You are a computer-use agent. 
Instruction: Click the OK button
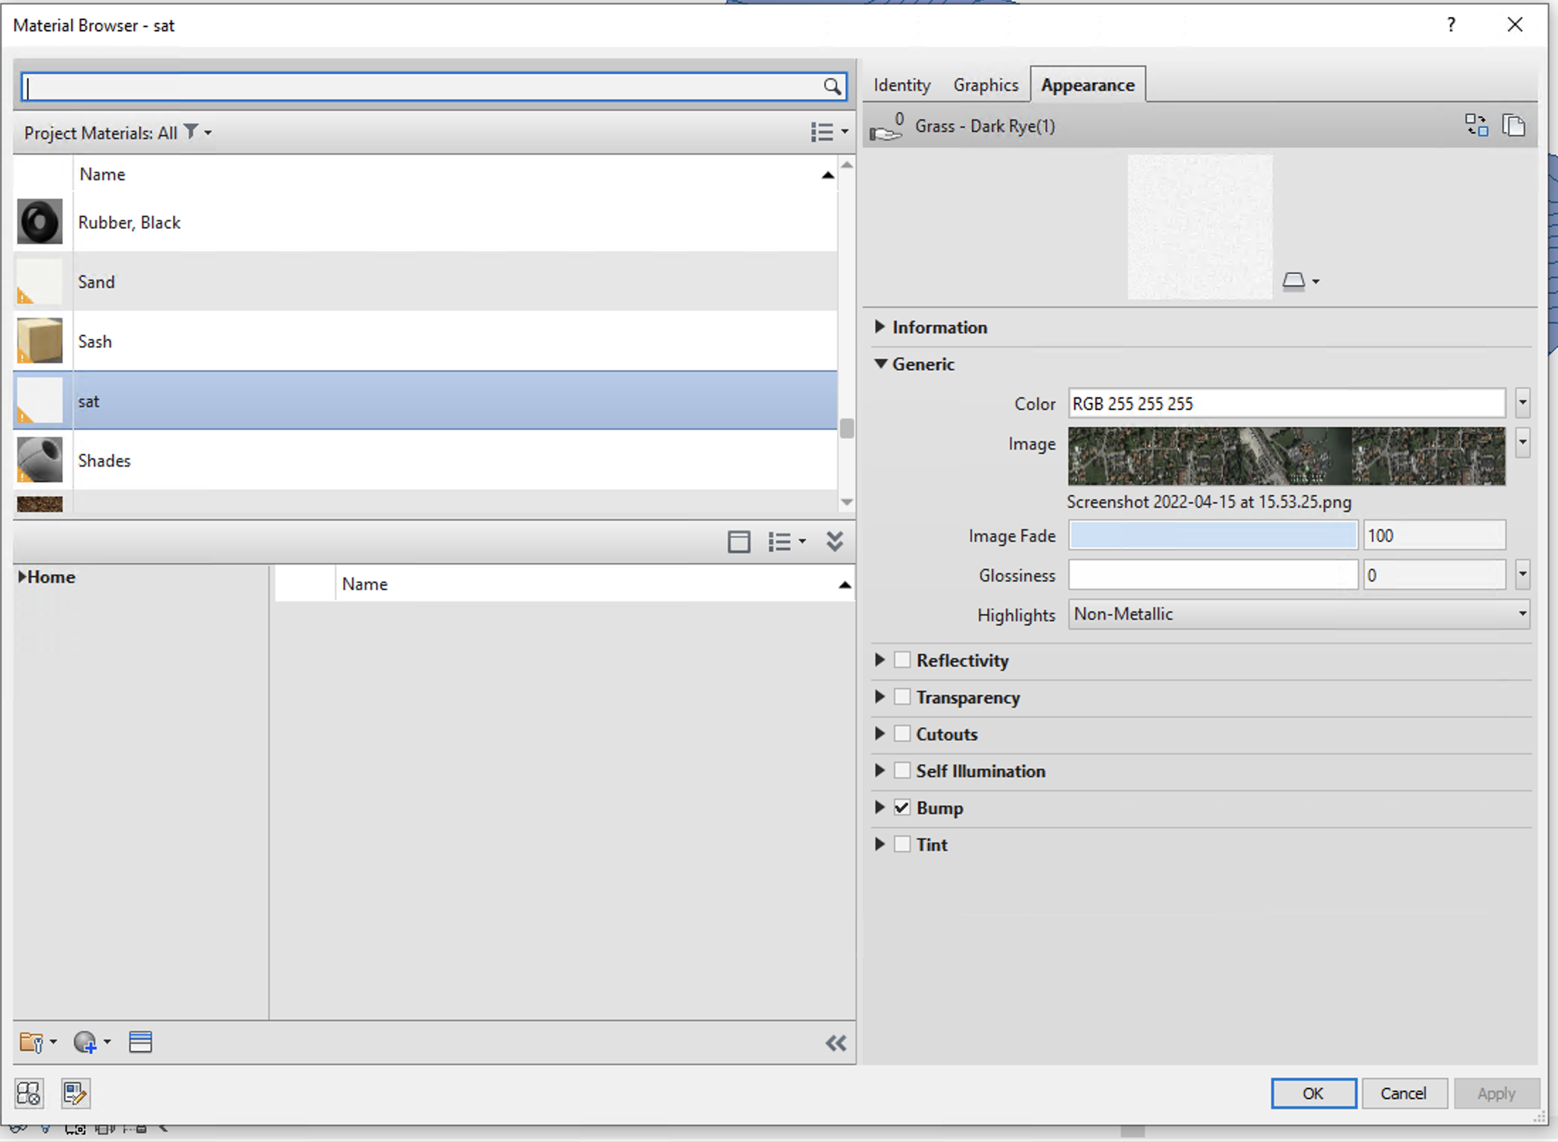(x=1313, y=1093)
